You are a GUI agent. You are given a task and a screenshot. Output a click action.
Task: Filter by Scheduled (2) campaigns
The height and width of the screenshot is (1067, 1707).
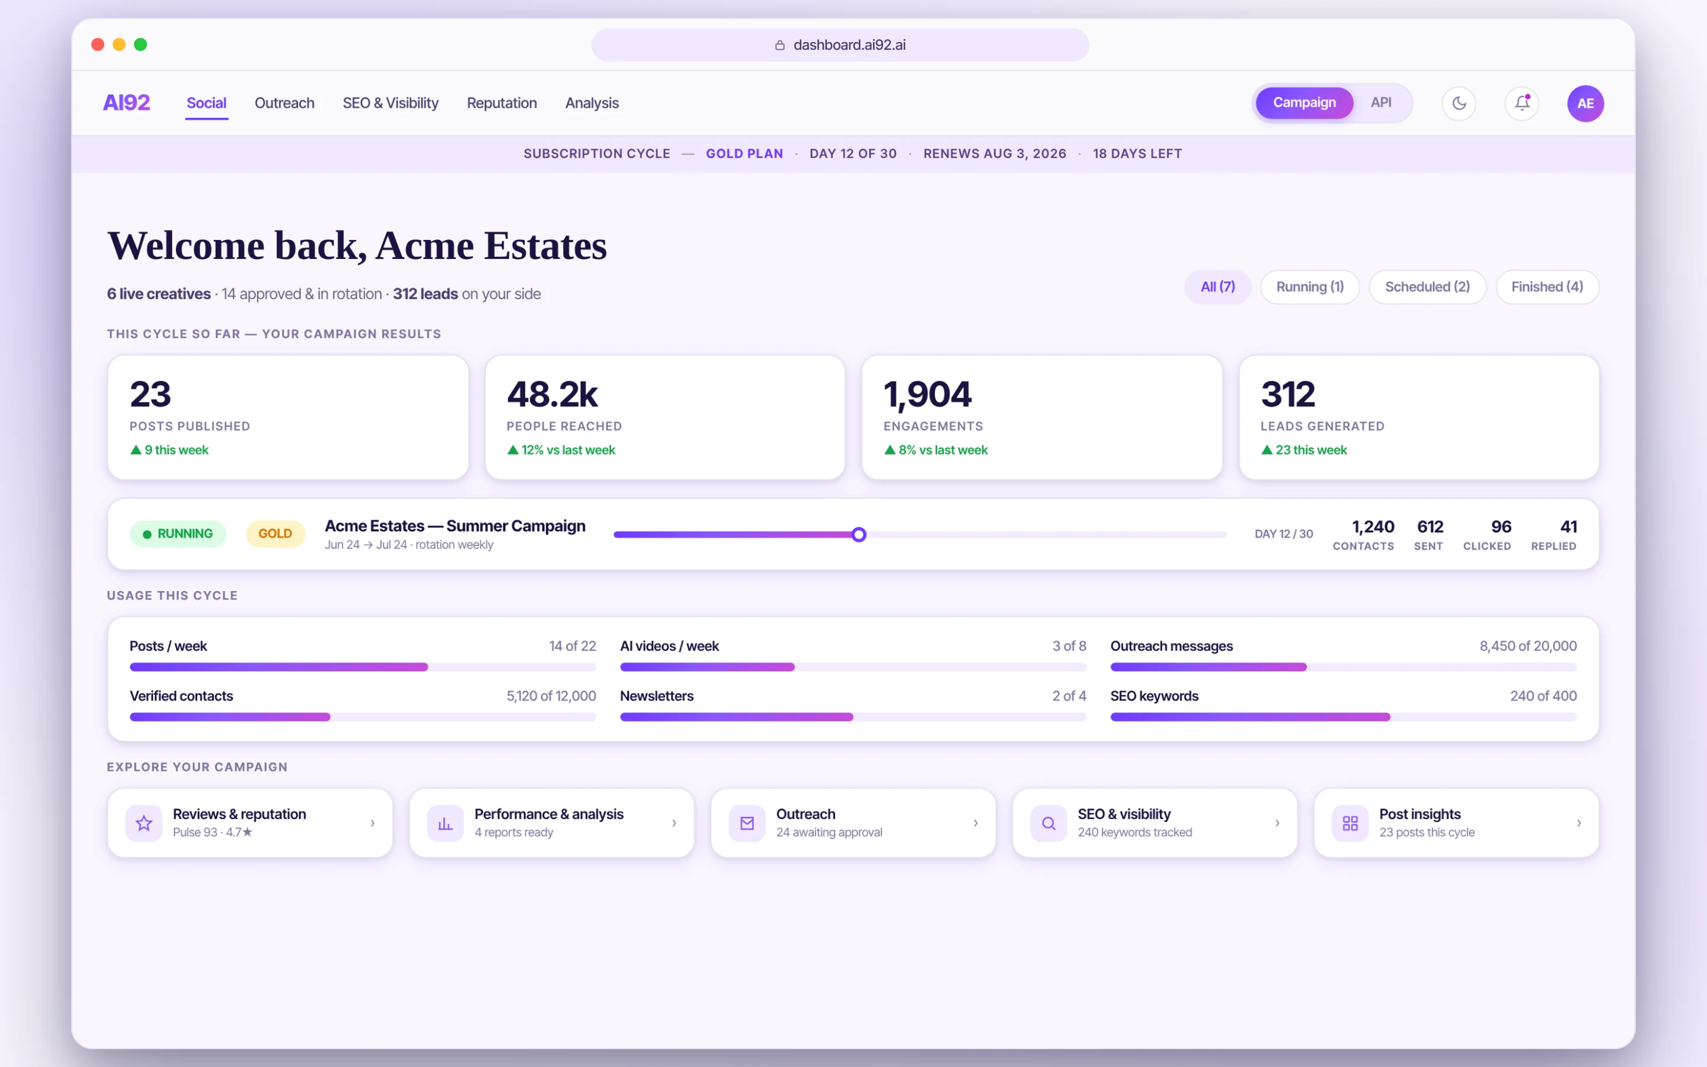[1427, 286]
